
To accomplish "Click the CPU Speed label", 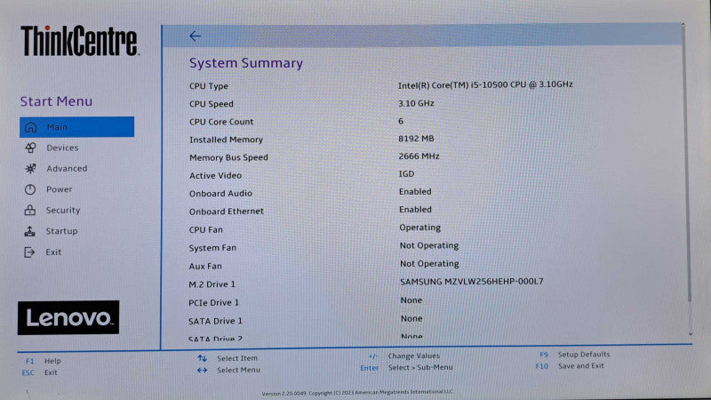I will (212, 104).
